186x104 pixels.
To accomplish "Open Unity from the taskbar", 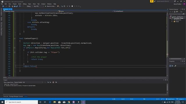I will pyautogui.click(x=78, y=102).
